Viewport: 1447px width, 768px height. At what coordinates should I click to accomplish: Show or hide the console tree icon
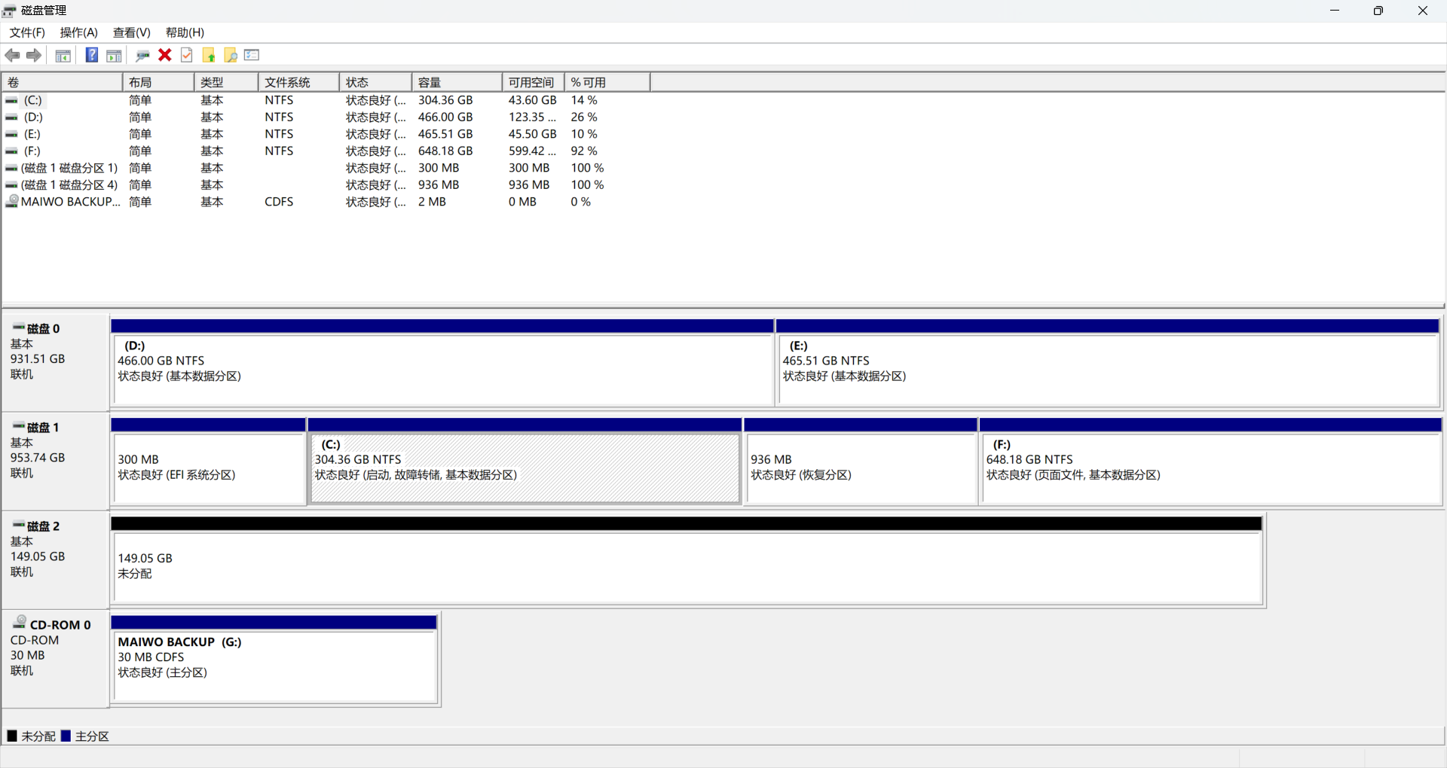click(63, 55)
